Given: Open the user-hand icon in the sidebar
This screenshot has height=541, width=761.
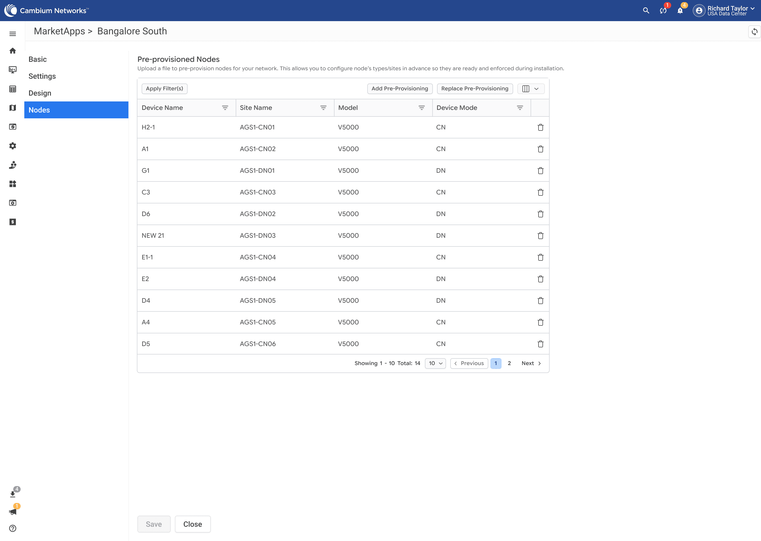Looking at the screenshot, I should (13, 165).
